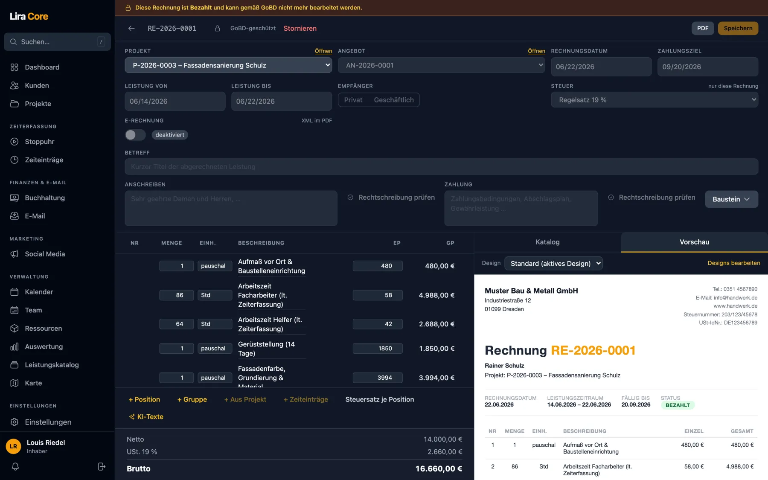This screenshot has width=768, height=480.
Task: Click the Buchhaltung icon
Action: (15, 198)
